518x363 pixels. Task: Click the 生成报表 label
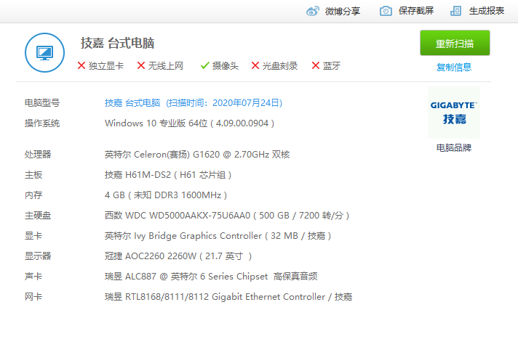(x=487, y=11)
